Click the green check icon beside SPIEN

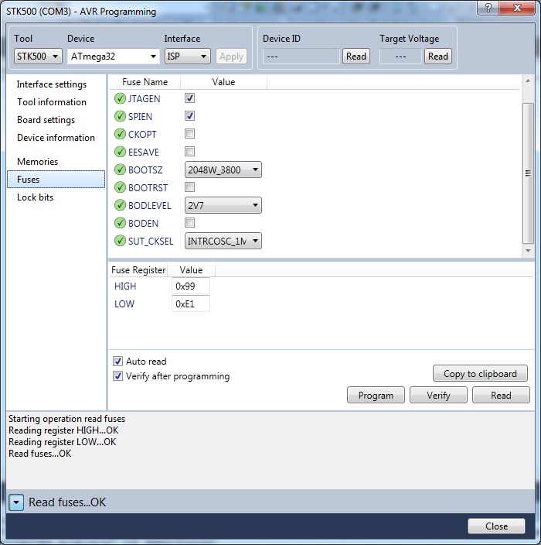click(120, 116)
